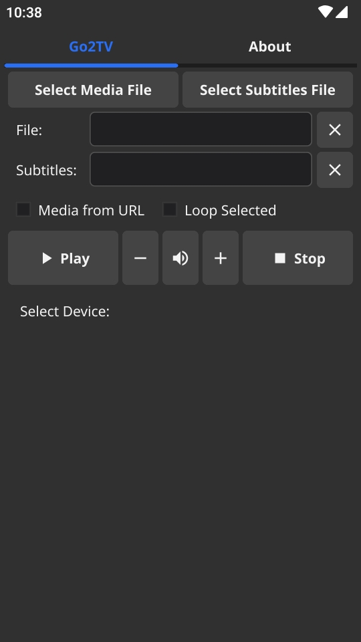This screenshot has height=642, width=361.
Task: Switch to the About tab
Action: tap(269, 47)
